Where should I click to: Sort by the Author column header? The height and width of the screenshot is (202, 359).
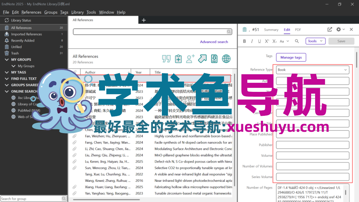click(106, 72)
